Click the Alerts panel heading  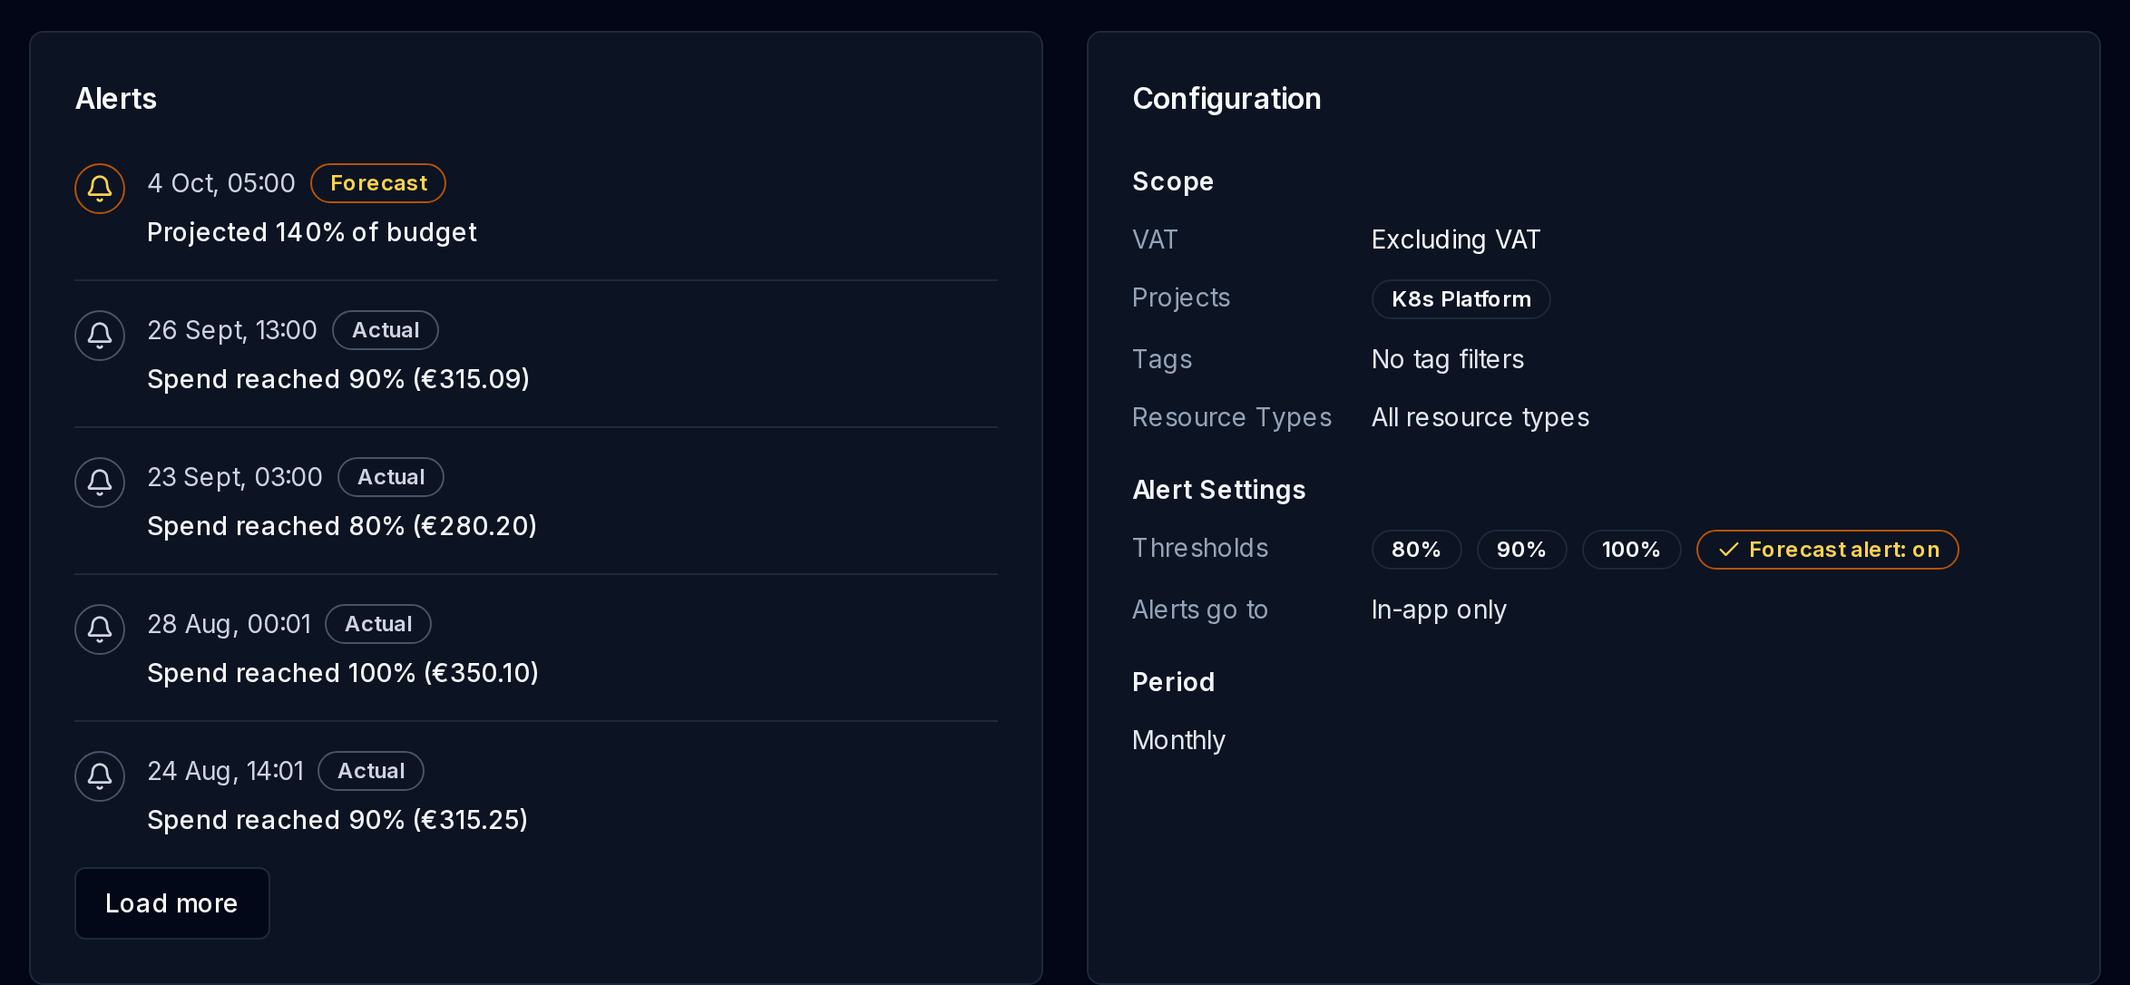click(x=116, y=98)
